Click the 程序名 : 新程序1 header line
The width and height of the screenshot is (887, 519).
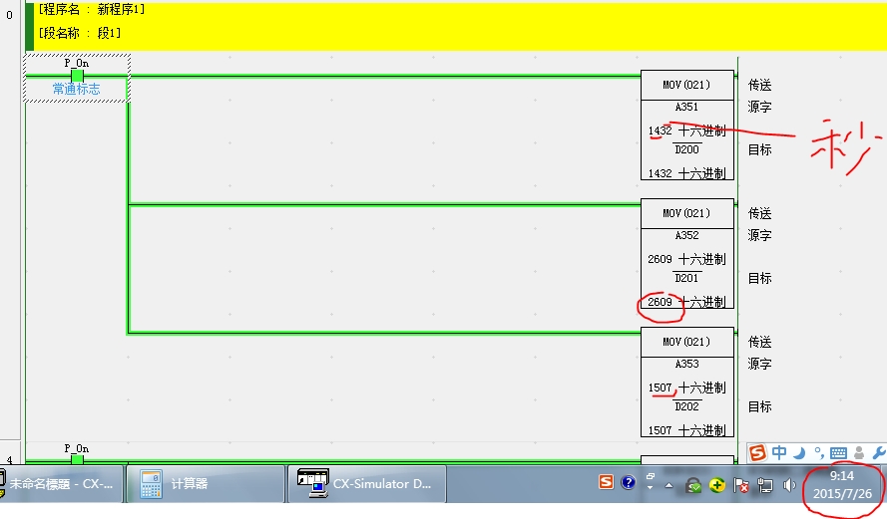coord(92,10)
